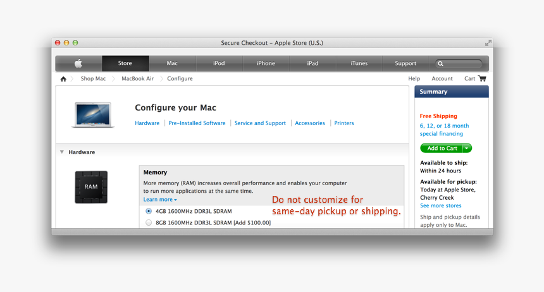The width and height of the screenshot is (544, 292).
Task: Open 6, 12, or 18 month financing
Action: (x=444, y=130)
